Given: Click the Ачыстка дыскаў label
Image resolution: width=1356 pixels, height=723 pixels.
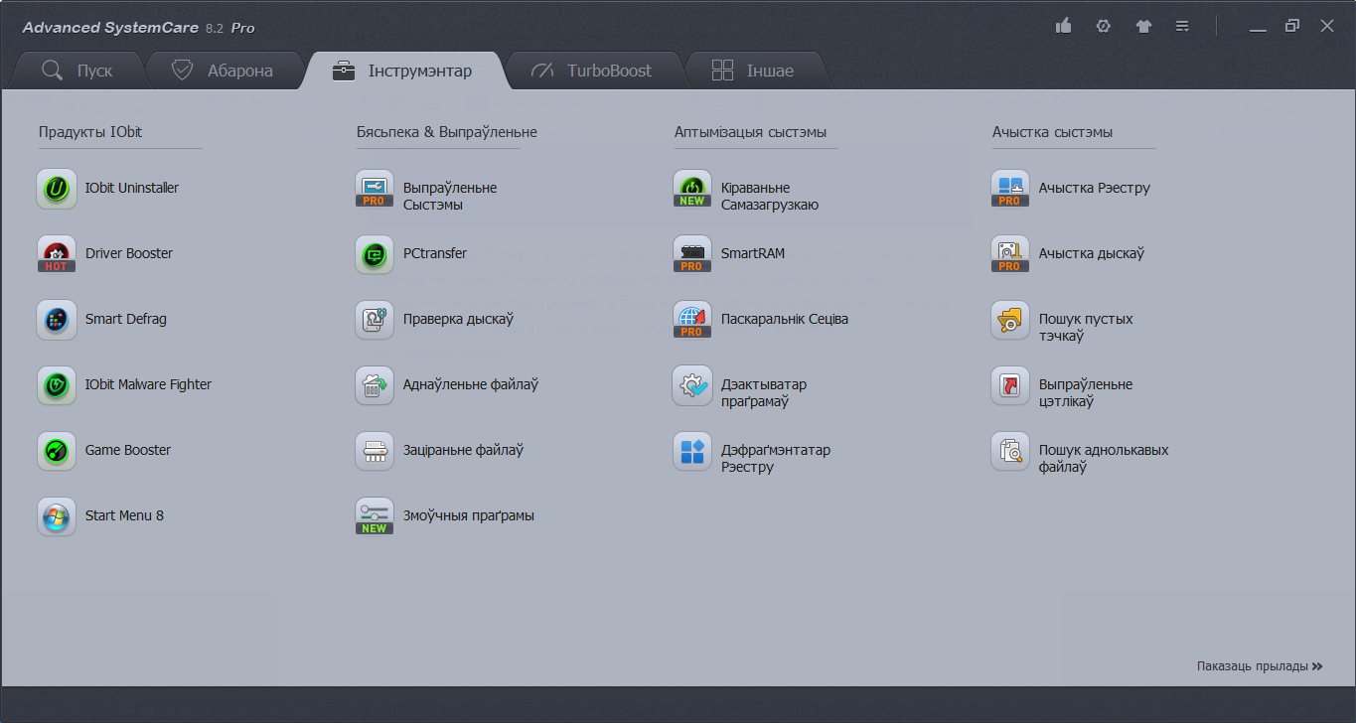Looking at the screenshot, I should [x=1092, y=253].
